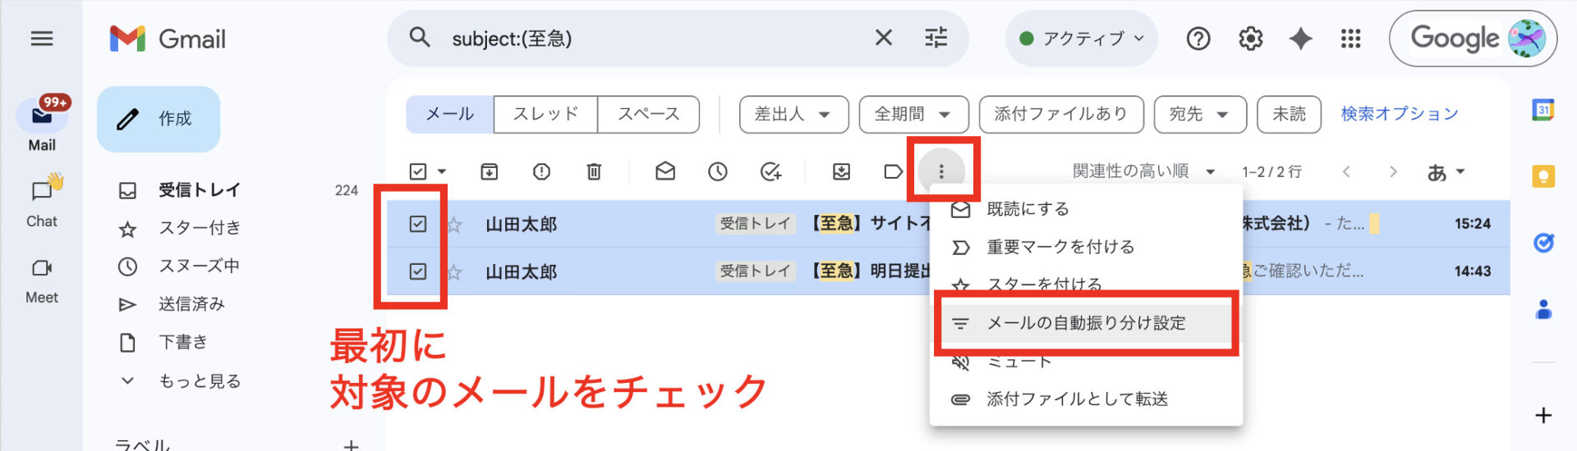Switch to the メール tab
This screenshot has width=1577, height=451.
click(x=450, y=114)
